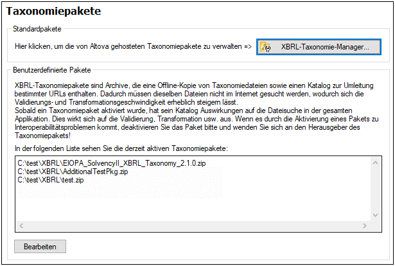Click the corner box where the list scrollbars meet
This screenshot has height=266, width=395.
tap(376, 226)
